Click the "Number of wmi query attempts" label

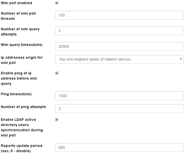tap(20, 32)
